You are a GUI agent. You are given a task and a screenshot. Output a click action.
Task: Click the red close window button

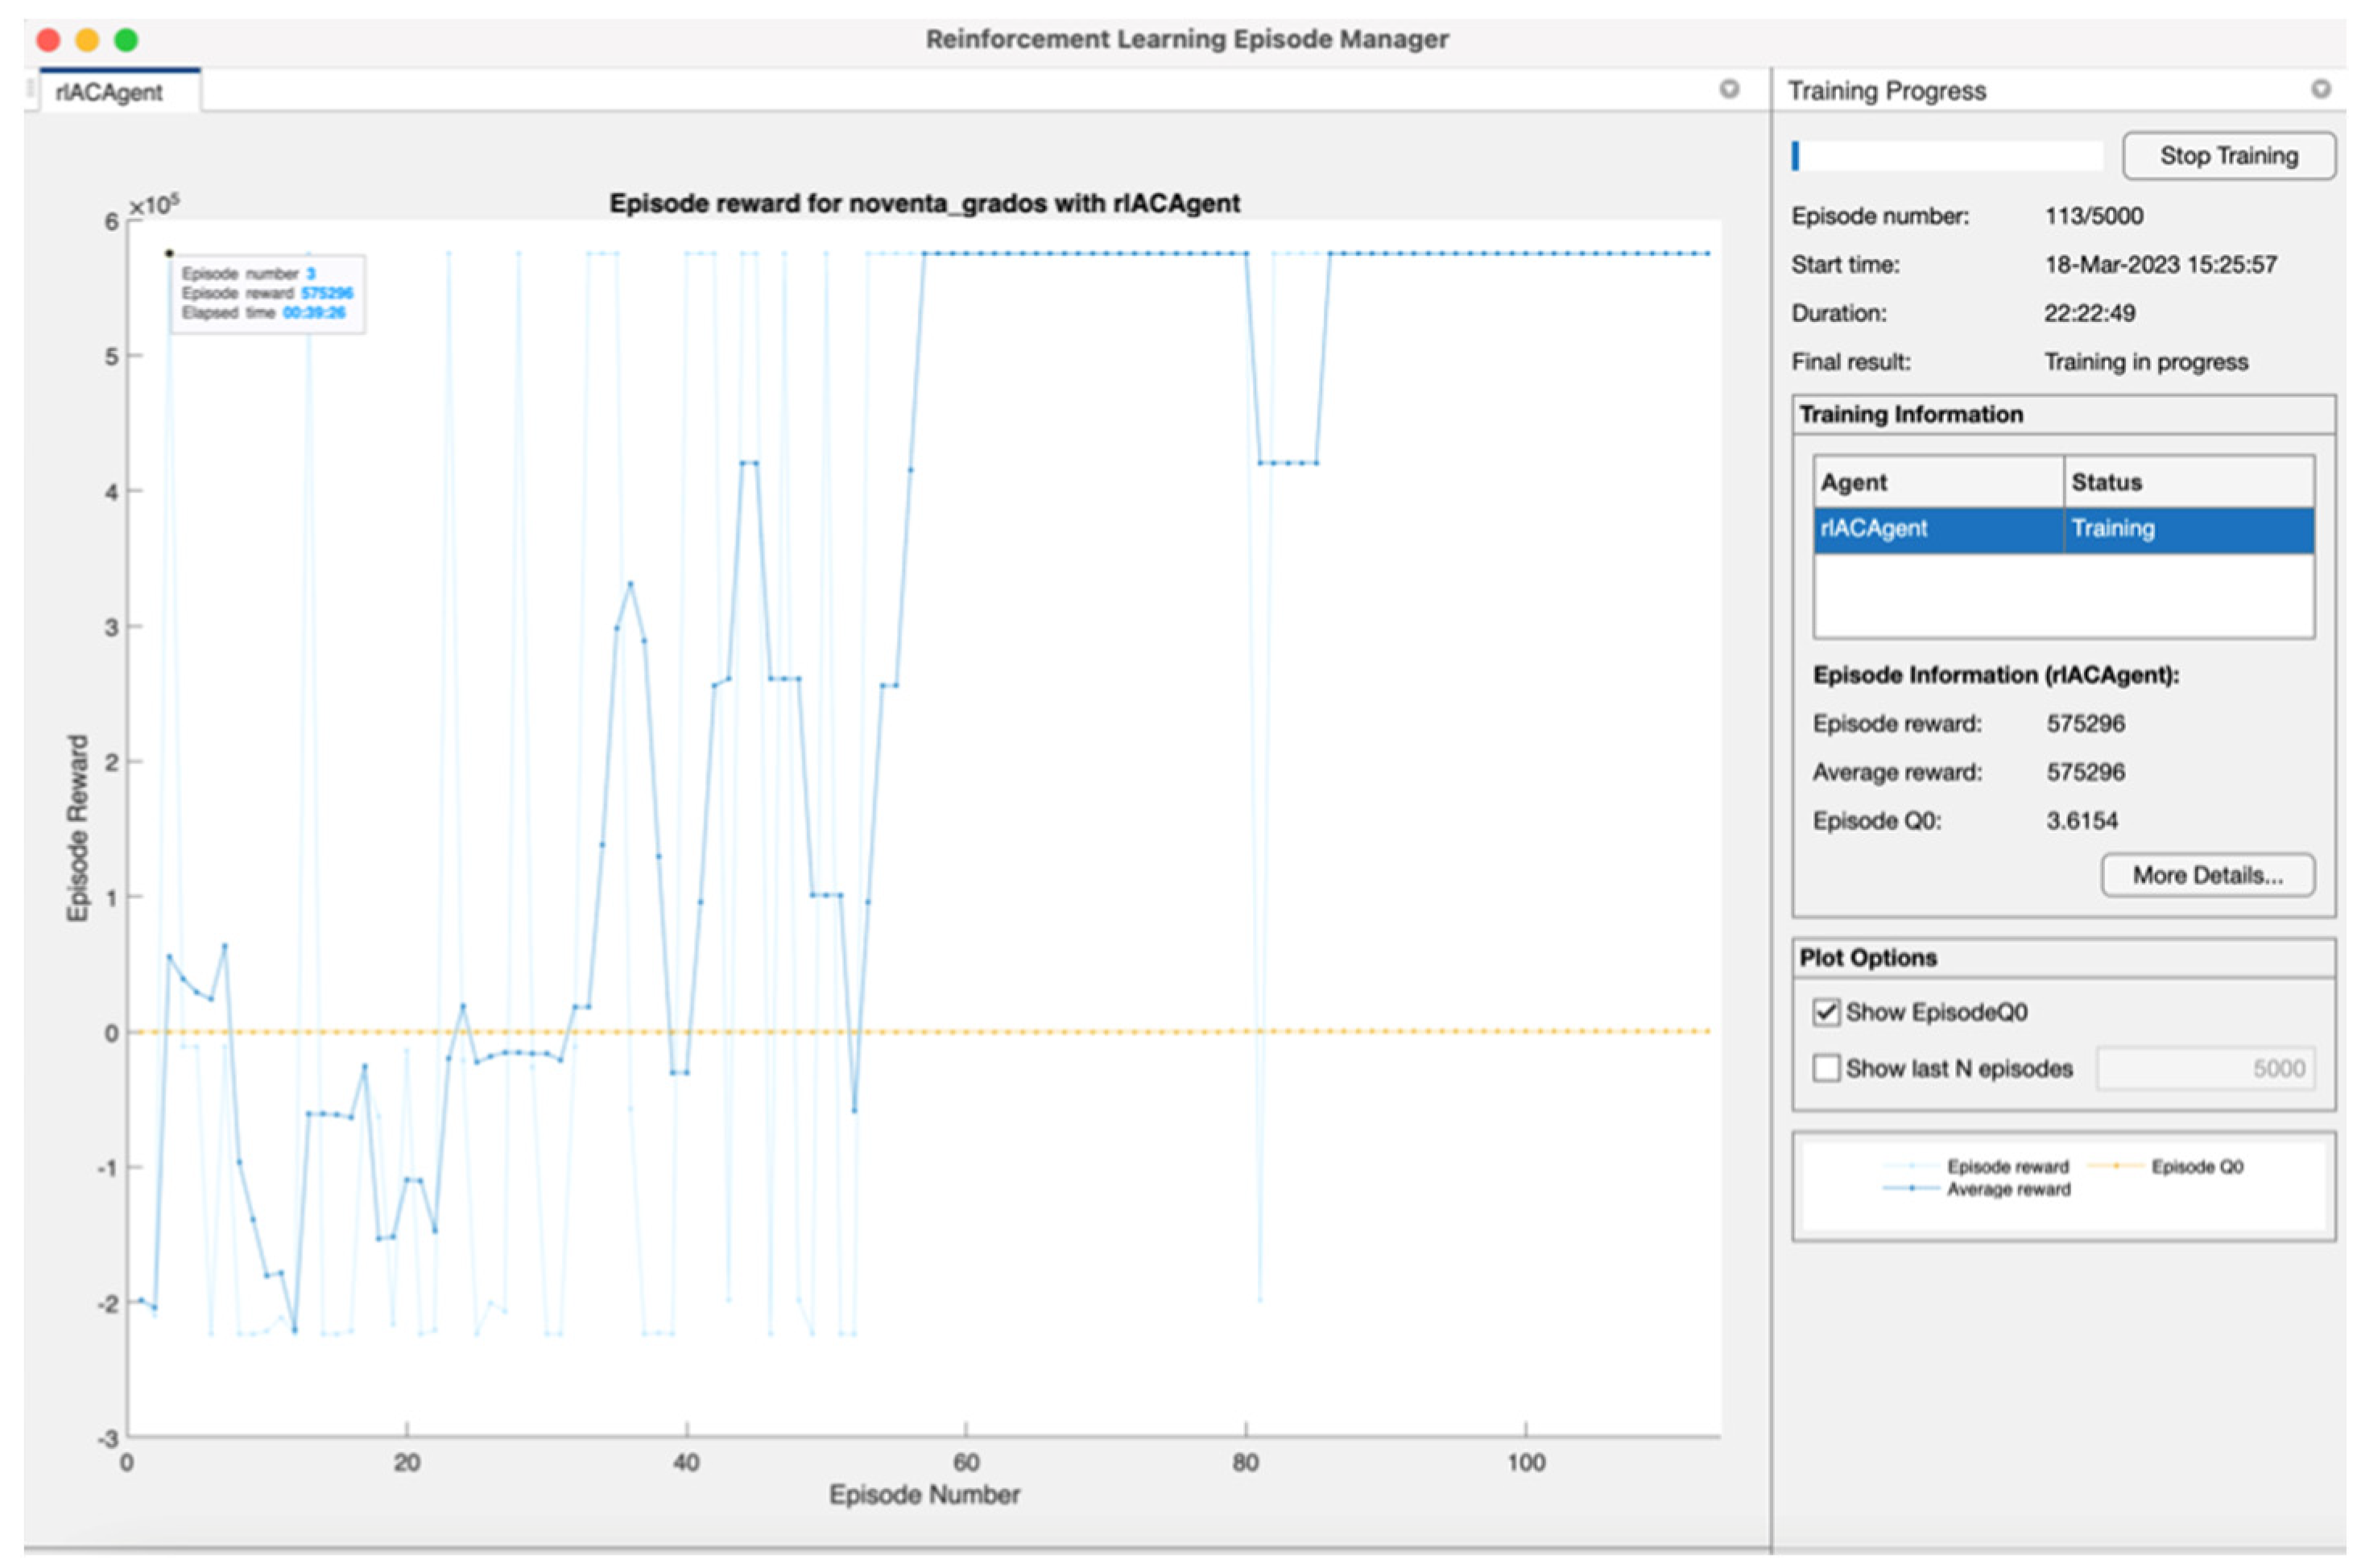click(x=48, y=40)
